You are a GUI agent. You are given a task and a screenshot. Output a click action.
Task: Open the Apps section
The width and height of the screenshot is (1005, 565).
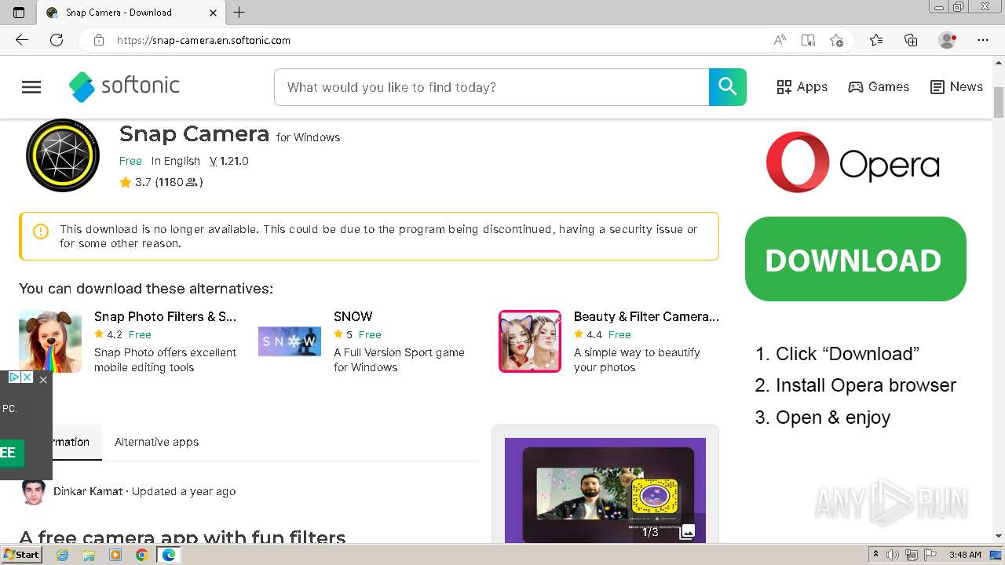tap(802, 87)
